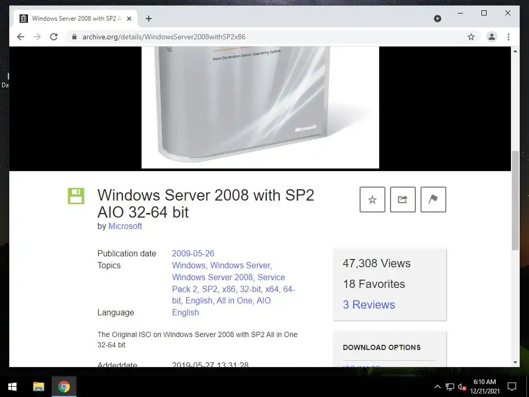Click the All in One topic link

234,300
